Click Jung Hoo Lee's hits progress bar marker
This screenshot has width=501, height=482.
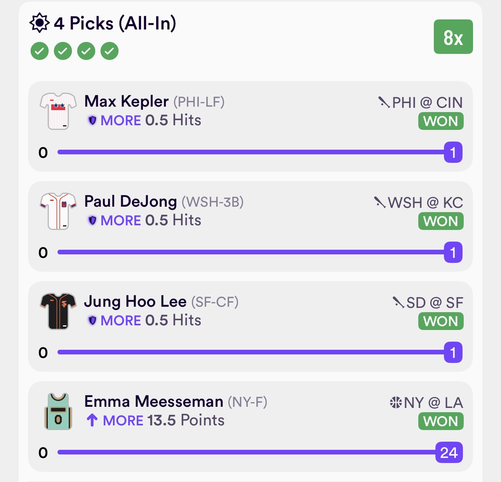pos(453,352)
